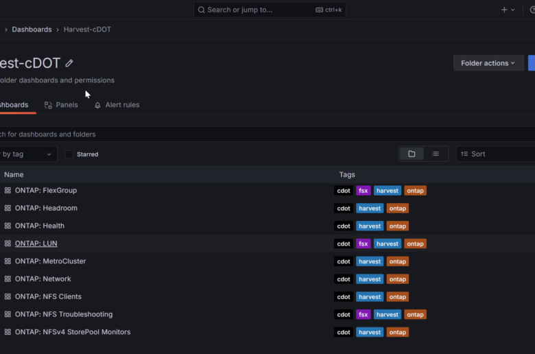The image size is (535, 354).
Task: Open the ONTAP: NFS Clients dashboard
Action: pos(48,296)
